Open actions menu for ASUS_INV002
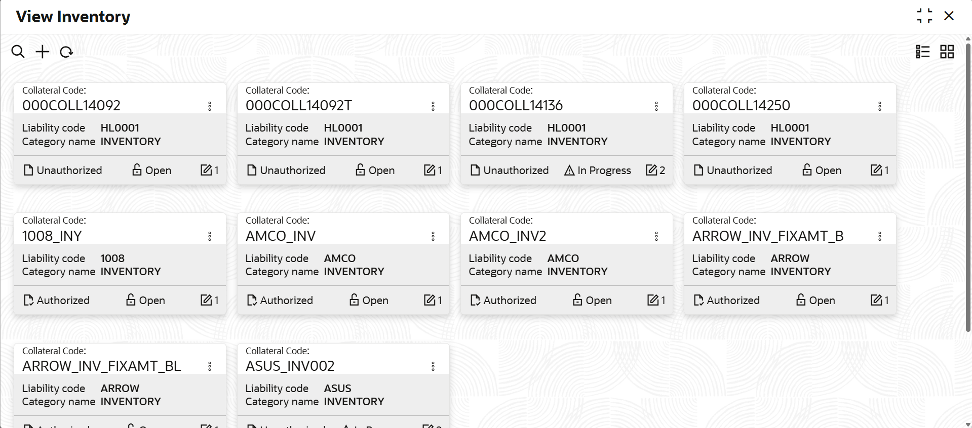 pyautogui.click(x=433, y=366)
